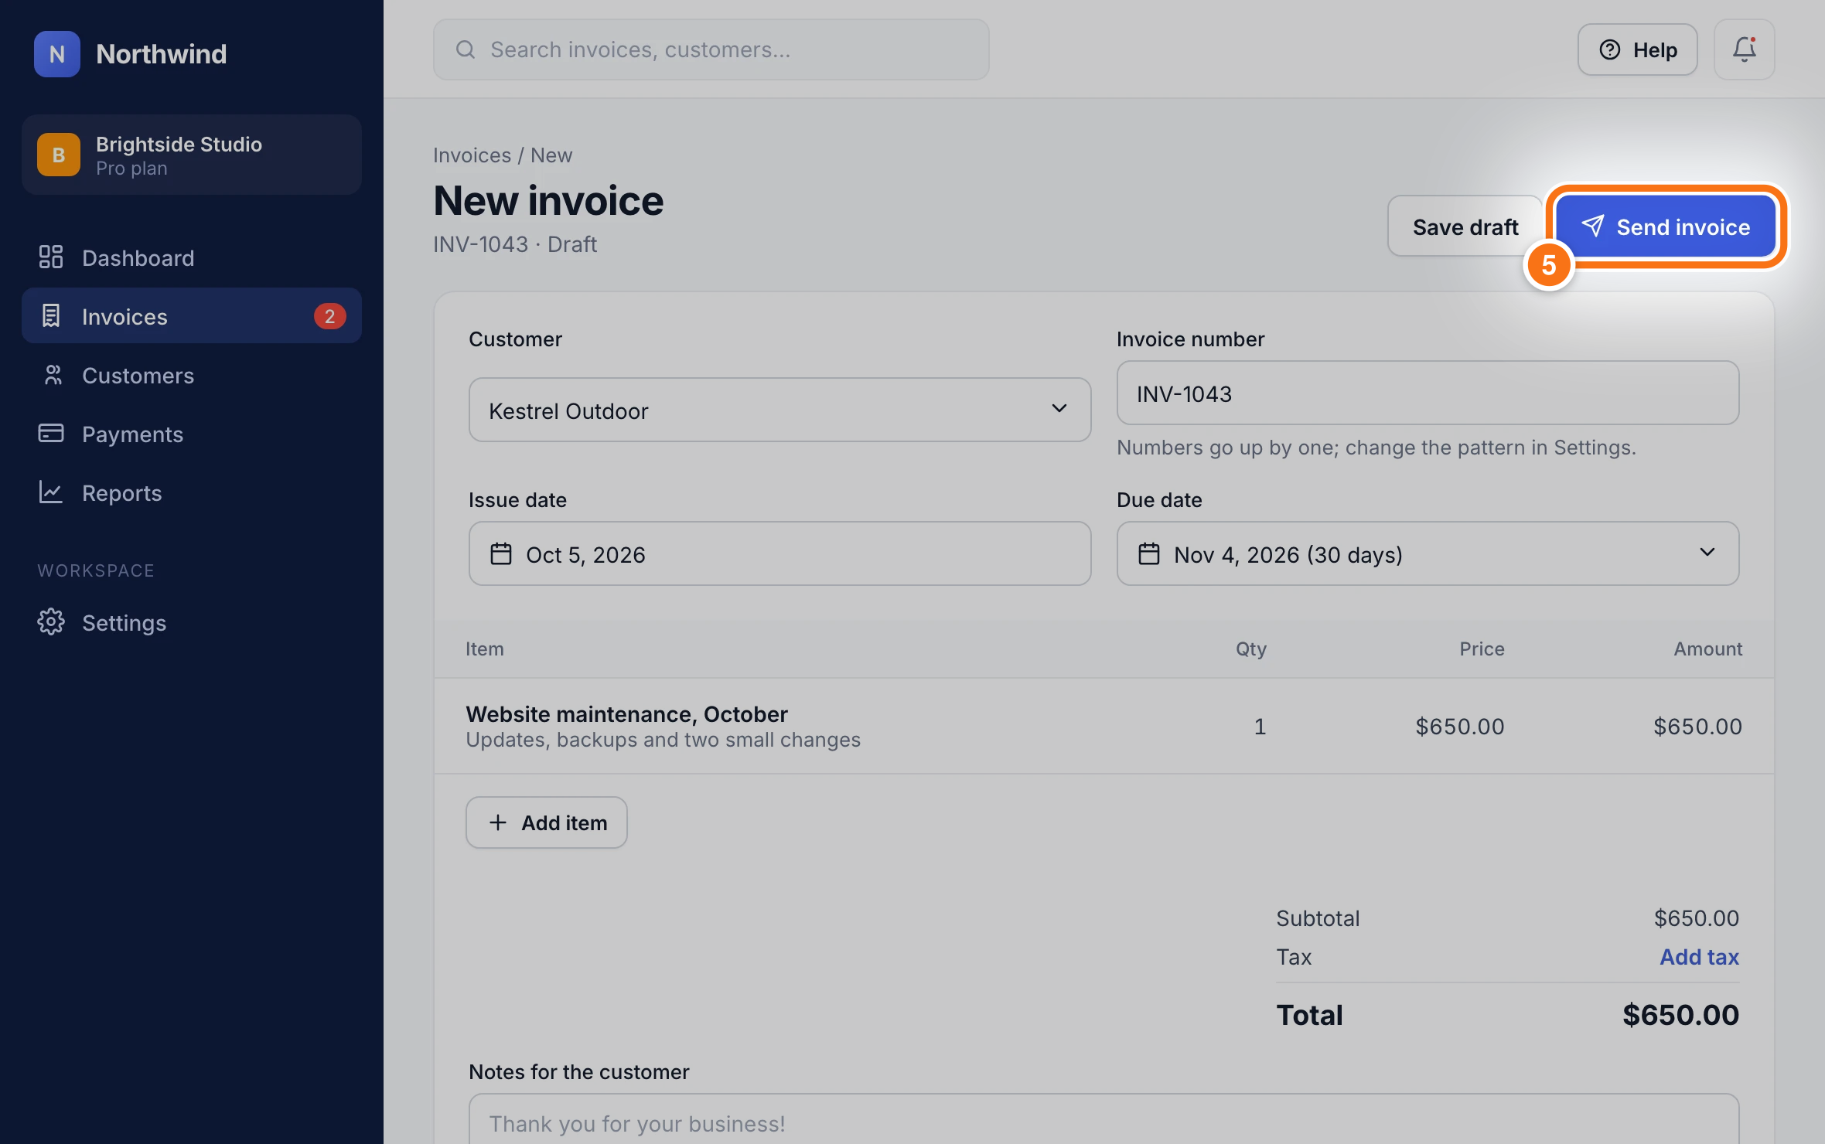The image size is (1825, 1144).
Task: Click the Send invoice button
Action: pyautogui.click(x=1666, y=226)
